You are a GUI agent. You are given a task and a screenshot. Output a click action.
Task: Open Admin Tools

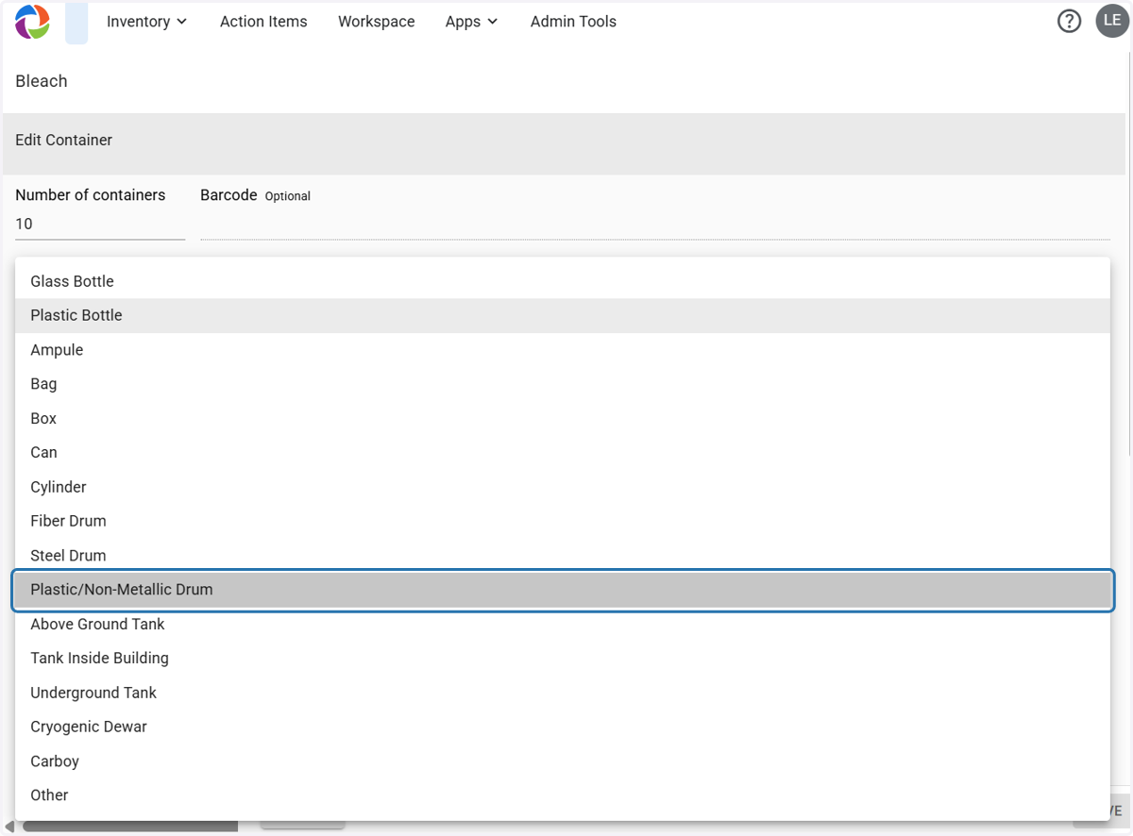[x=573, y=22]
